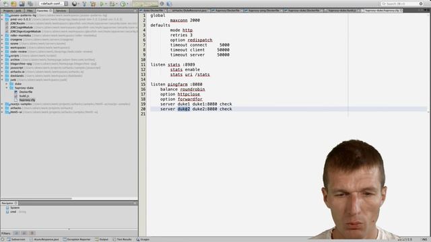Click the Debug Project icon
Screen dimensions: 431x242
112,4
